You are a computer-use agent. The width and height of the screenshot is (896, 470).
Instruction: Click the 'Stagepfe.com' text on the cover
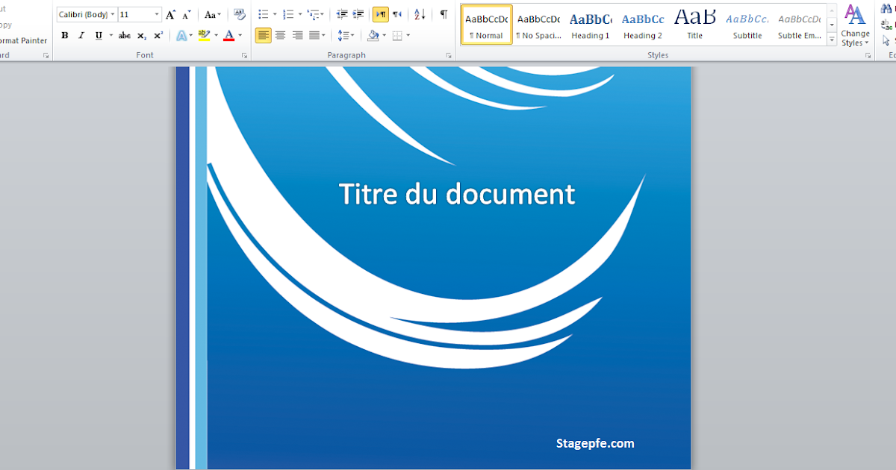(595, 443)
